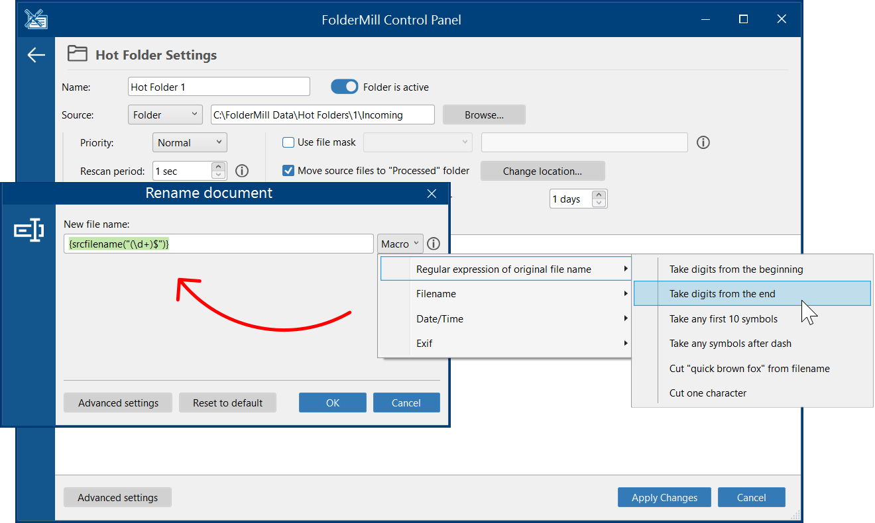The image size is (875, 523).
Task: Click Cancel in Rename document dialog
Action: click(x=406, y=403)
